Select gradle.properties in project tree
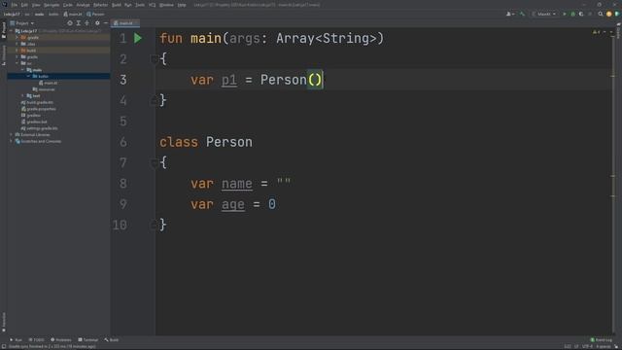The image size is (622, 350). pos(39,109)
